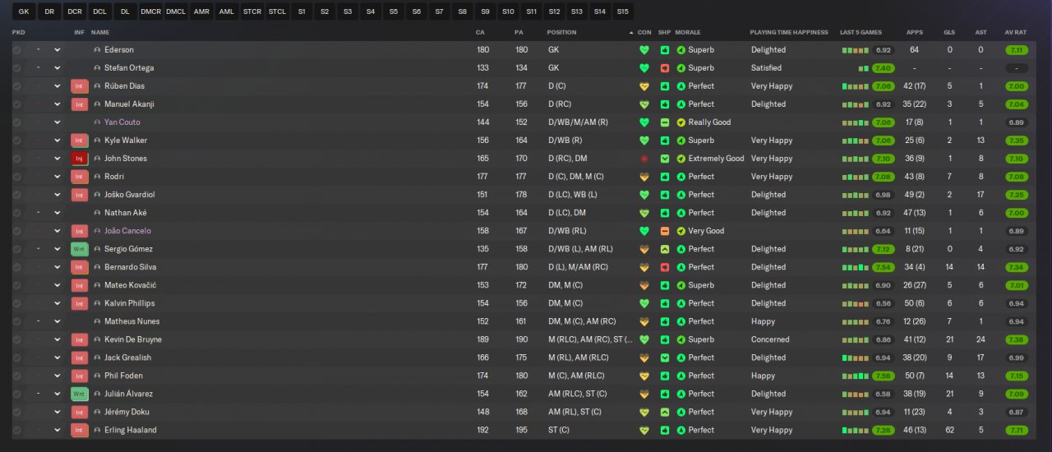Click the sharpness icon in Yan Couto's row

[x=665, y=122]
